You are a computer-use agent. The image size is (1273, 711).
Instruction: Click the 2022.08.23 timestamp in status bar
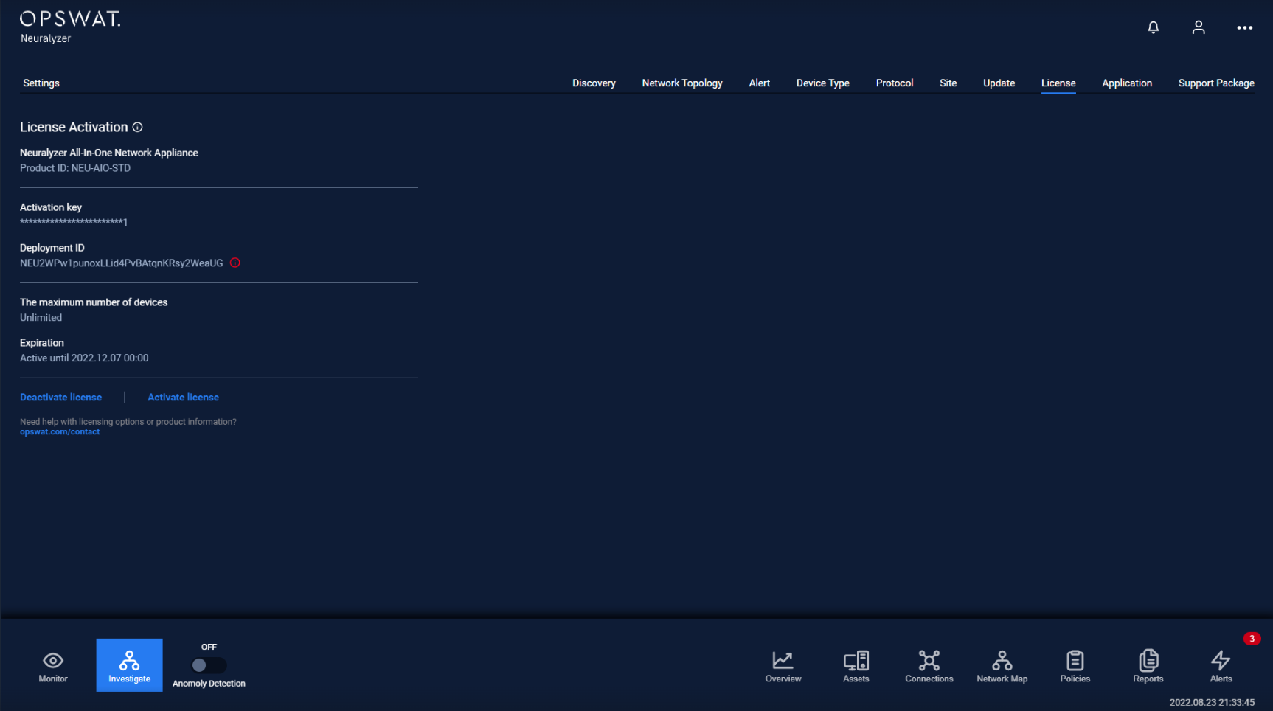pyautogui.click(x=1212, y=703)
